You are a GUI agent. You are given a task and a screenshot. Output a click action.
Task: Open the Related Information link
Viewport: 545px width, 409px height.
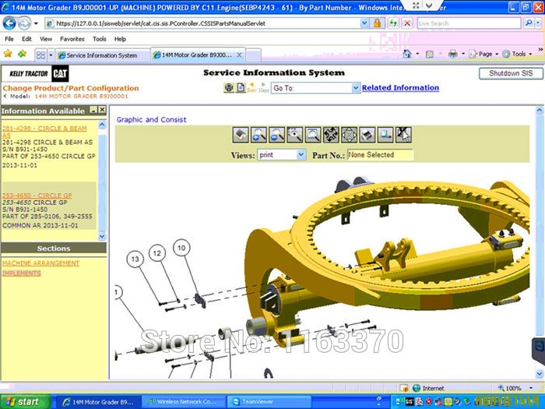tap(400, 87)
